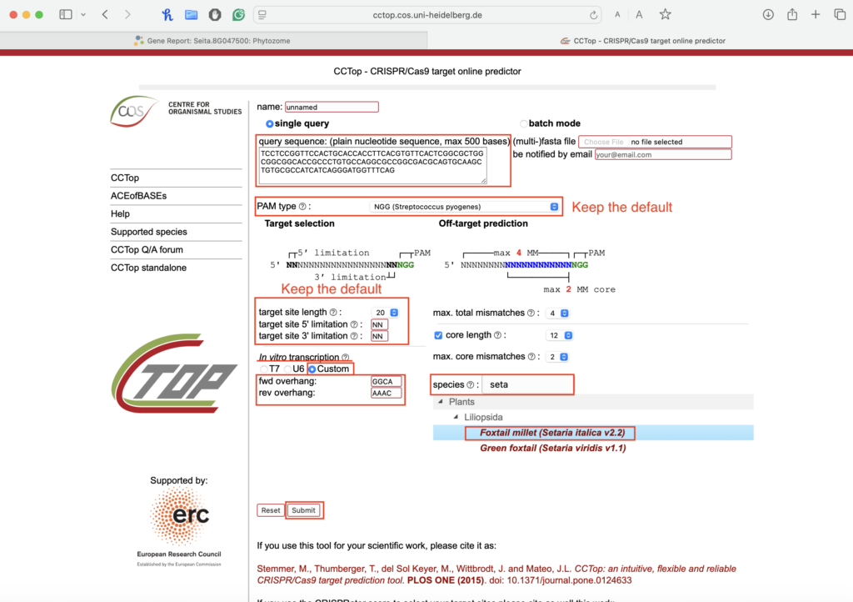The image size is (853, 602).
Task: Click help icon next to species label
Action: (471, 385)
